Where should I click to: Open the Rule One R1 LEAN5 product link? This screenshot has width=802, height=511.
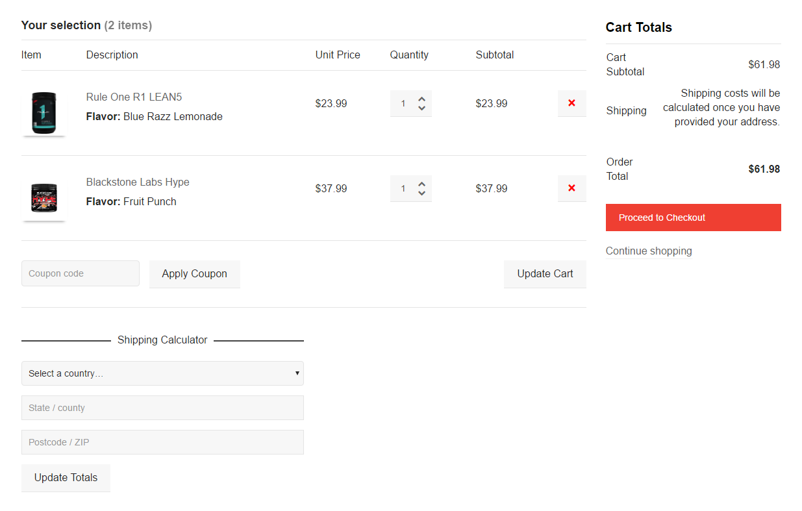pyautogui.click(x=134, y=97)
